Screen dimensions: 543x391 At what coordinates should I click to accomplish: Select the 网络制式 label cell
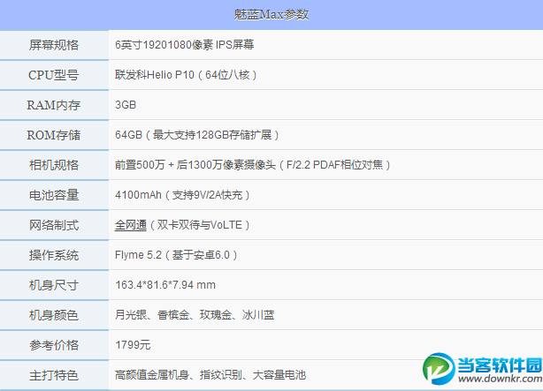click(54, 225)
